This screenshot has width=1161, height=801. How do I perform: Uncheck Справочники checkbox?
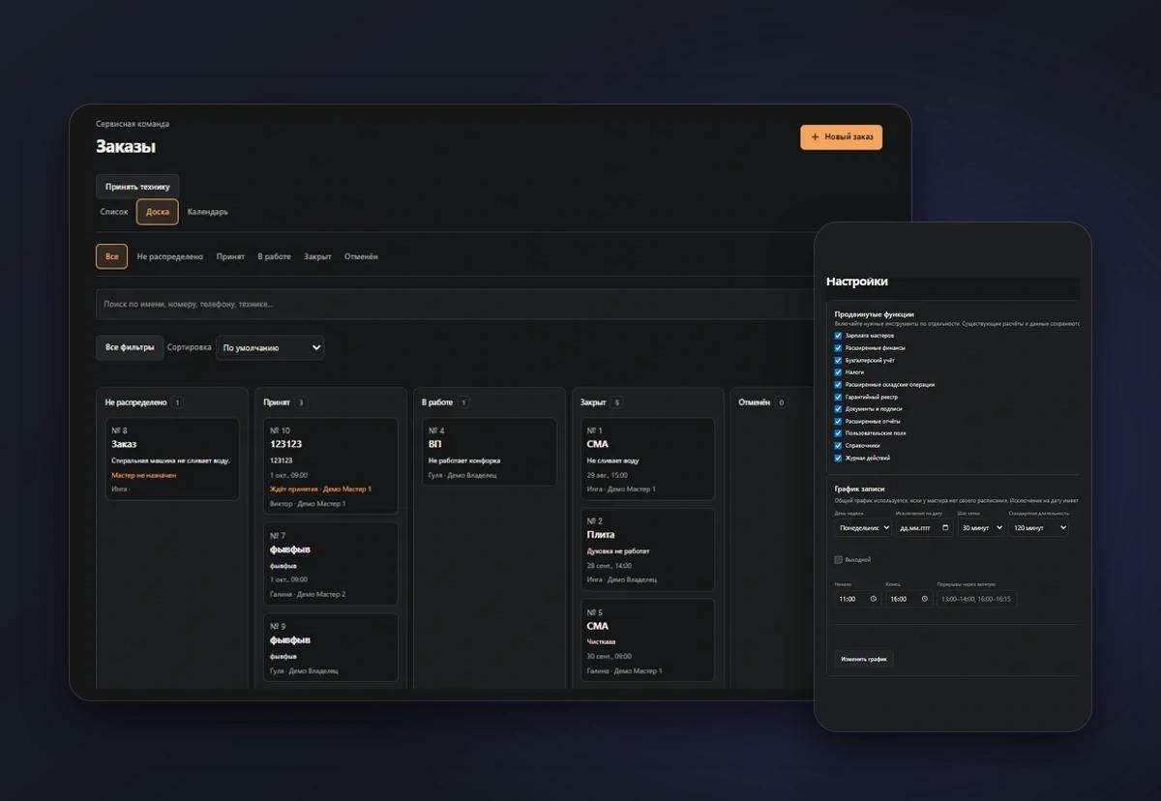click(x=838, y=446)
